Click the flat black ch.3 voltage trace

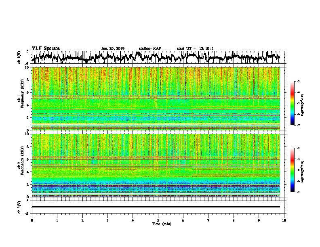(x=156, y=207)
